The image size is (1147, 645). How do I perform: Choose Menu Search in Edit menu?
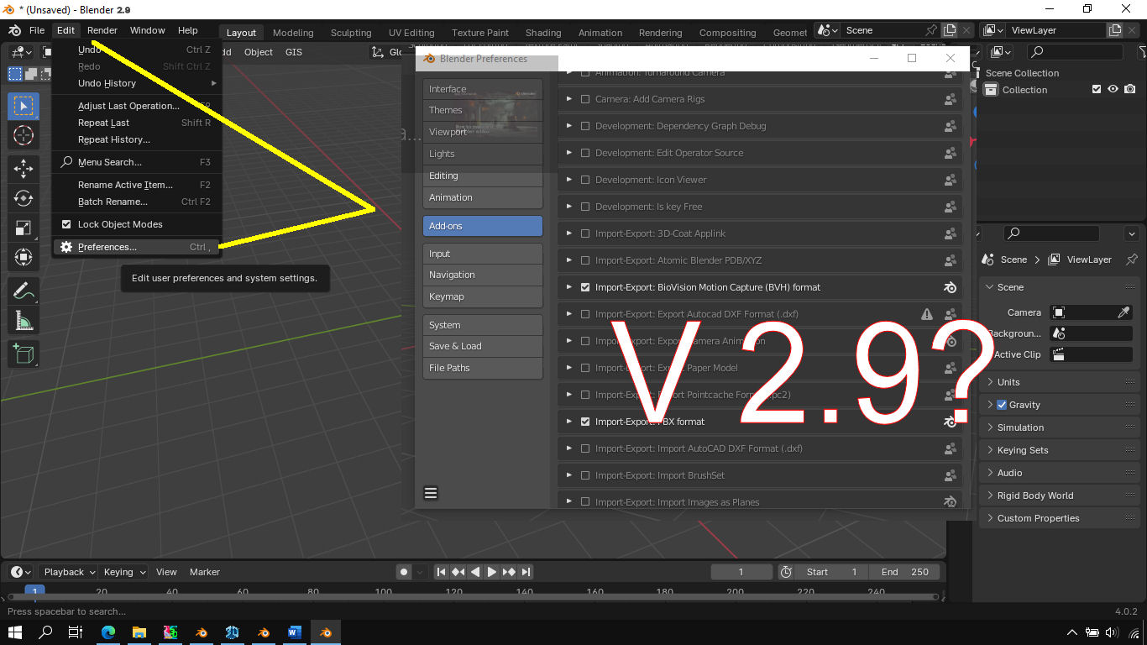point(137,162)
